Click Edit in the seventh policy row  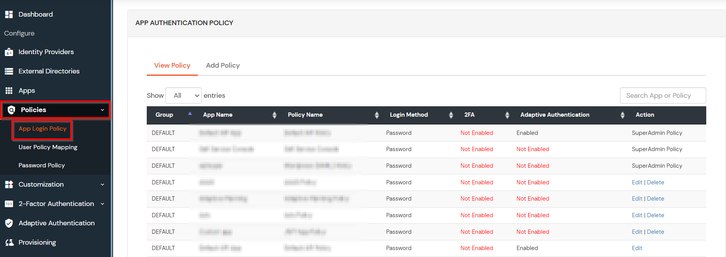pyautogui.click(x=637, y=232)
